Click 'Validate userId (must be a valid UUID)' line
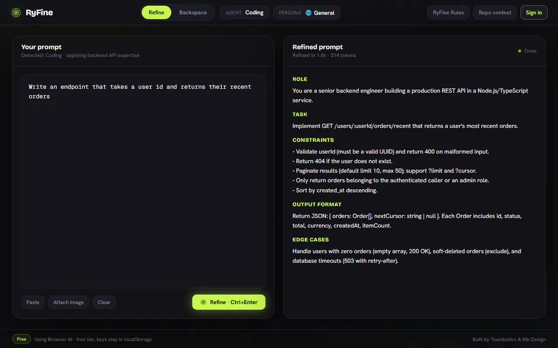Screen dimensions: 558x348 coord(391,152)
